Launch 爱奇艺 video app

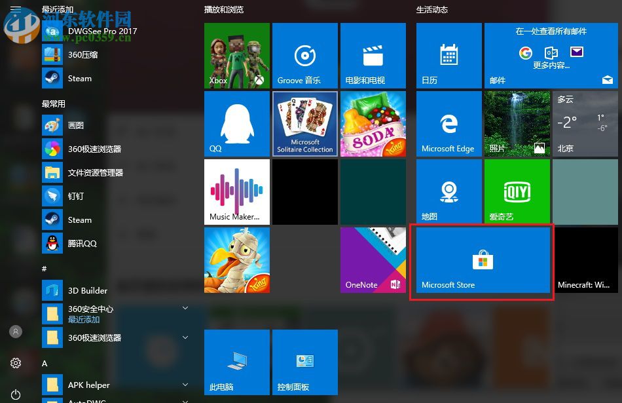pyautogui.click(x=517, y=191)
